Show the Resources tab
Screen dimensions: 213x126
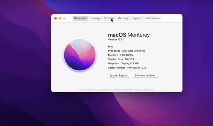pos(152,18)
